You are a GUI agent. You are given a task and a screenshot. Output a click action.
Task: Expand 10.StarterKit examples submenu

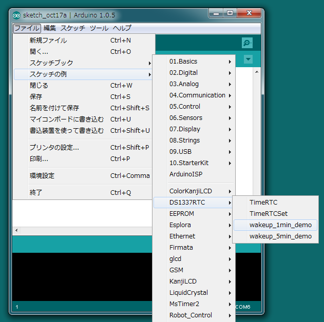pos(194,163)
